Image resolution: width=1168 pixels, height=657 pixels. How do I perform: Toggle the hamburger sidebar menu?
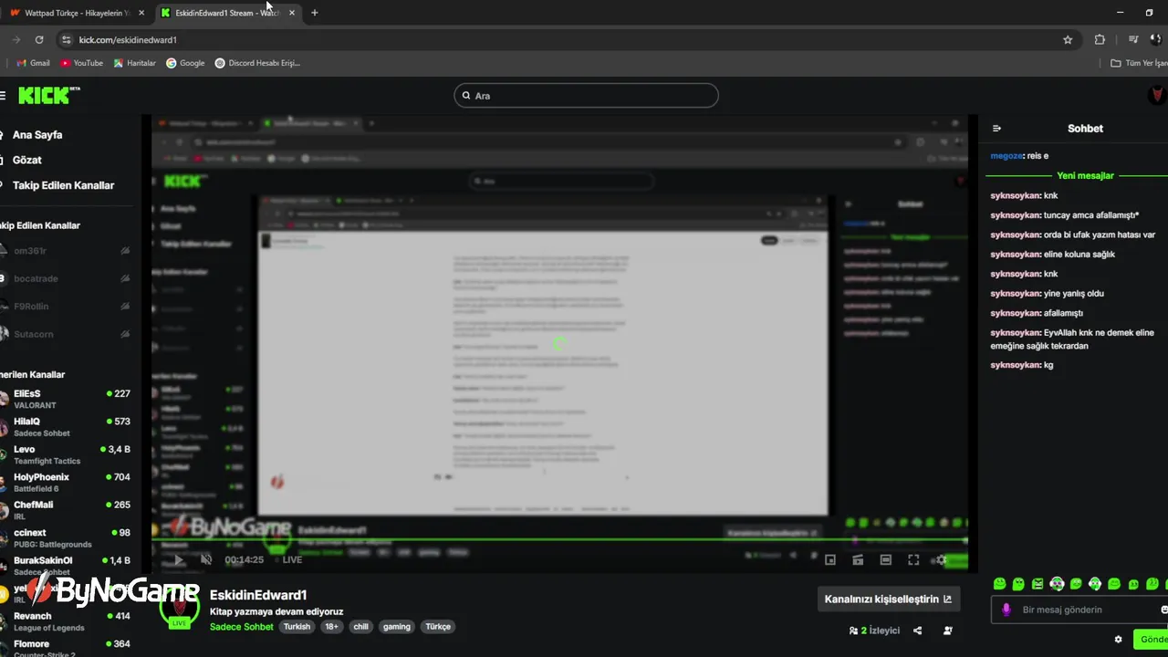click(3, 95)
